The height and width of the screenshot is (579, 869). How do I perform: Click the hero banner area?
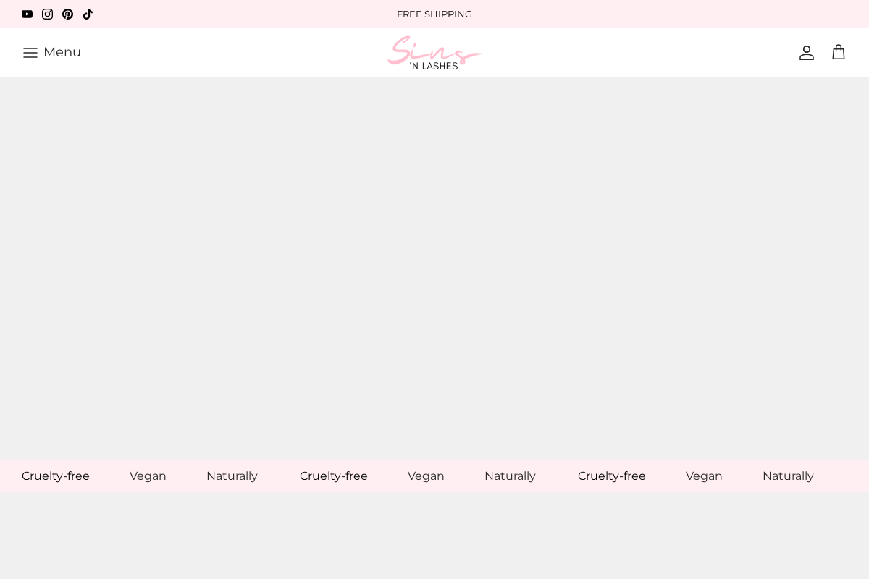434,268
